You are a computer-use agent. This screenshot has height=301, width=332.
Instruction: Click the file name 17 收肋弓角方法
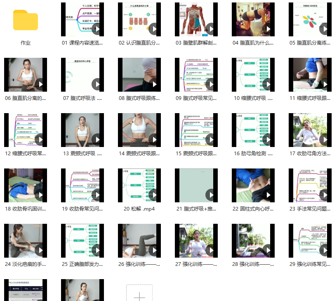tap(310, 154)
